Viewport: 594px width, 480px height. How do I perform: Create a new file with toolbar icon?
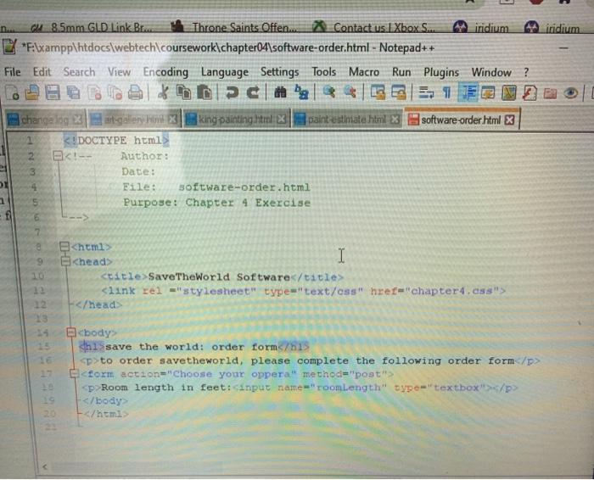point(12,92)
